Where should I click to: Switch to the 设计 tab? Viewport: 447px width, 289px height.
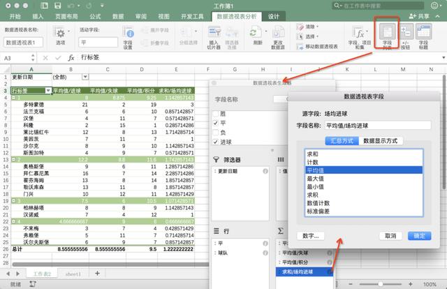(273, 17)
